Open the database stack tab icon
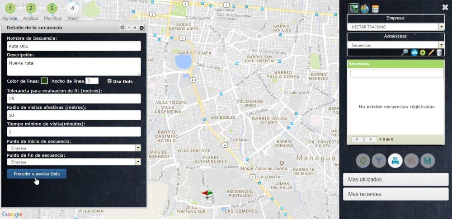The width and height of the screenshot is (452, 219). [x=375, y=9]
